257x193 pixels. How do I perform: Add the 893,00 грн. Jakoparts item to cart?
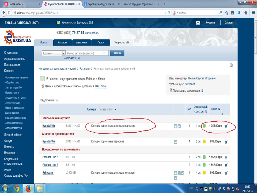pos(226,173)
